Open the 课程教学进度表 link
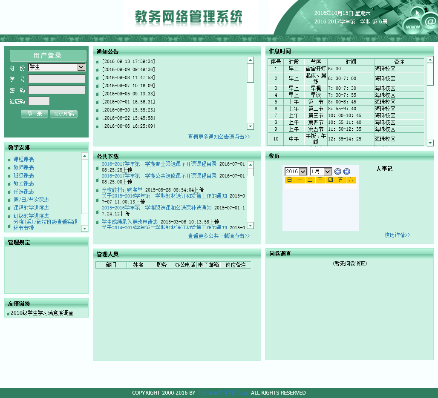This screenshot has width=438, height=398. 31,208
